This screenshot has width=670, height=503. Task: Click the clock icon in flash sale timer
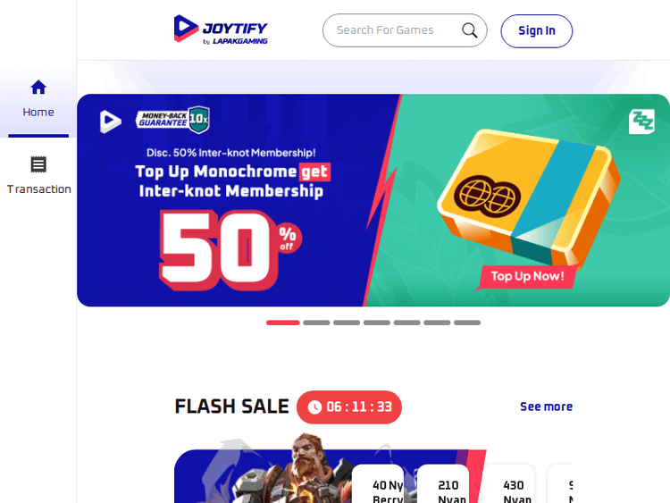pyautogui.click(x=315, y=407)
